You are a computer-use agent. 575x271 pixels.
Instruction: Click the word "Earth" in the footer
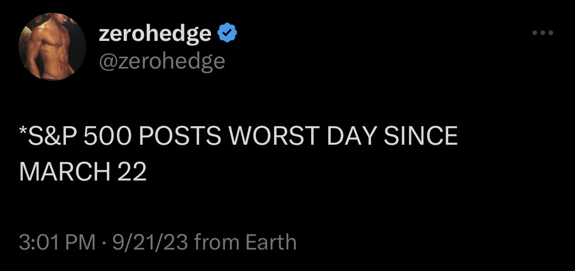tap(271, 242)
